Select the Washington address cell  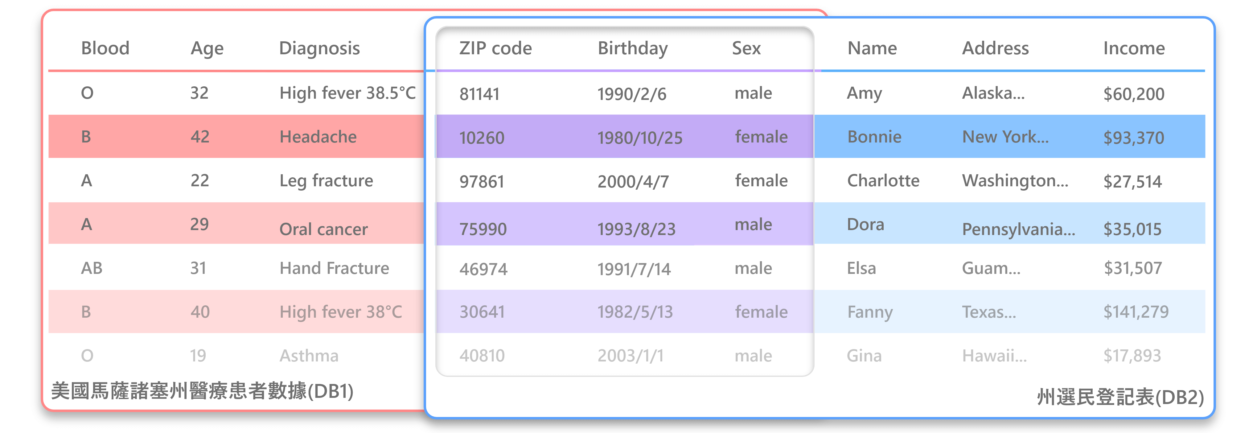point(1015,180)
